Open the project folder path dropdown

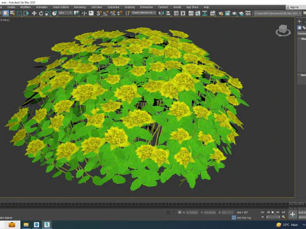click(x=278, y=13)
